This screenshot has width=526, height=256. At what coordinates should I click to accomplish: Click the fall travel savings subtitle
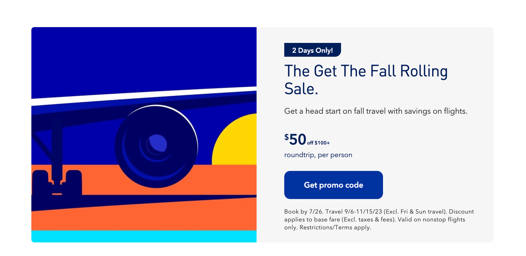(376, 111)
